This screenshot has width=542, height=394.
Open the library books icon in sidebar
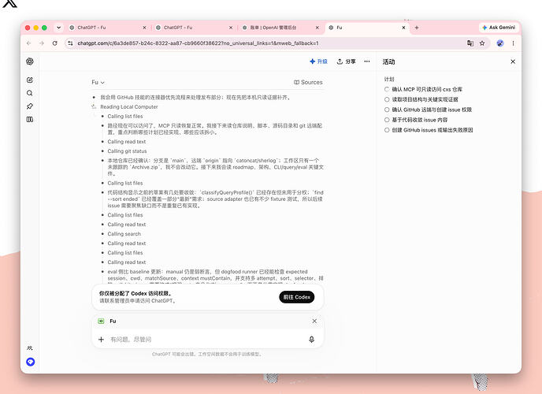[x=30, y=119]
